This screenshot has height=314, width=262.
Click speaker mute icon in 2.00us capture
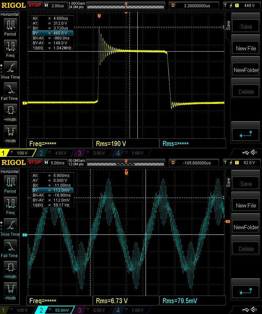coord(254,153)
